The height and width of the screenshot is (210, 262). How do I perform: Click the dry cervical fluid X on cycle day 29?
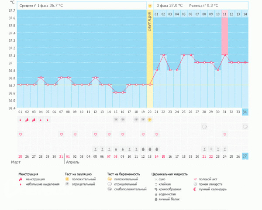pyautogui.click(x=211, y=149)
